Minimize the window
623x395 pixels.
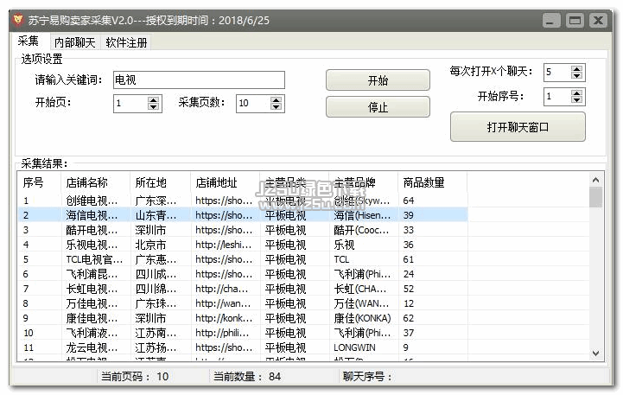click(x=551, y=20)
